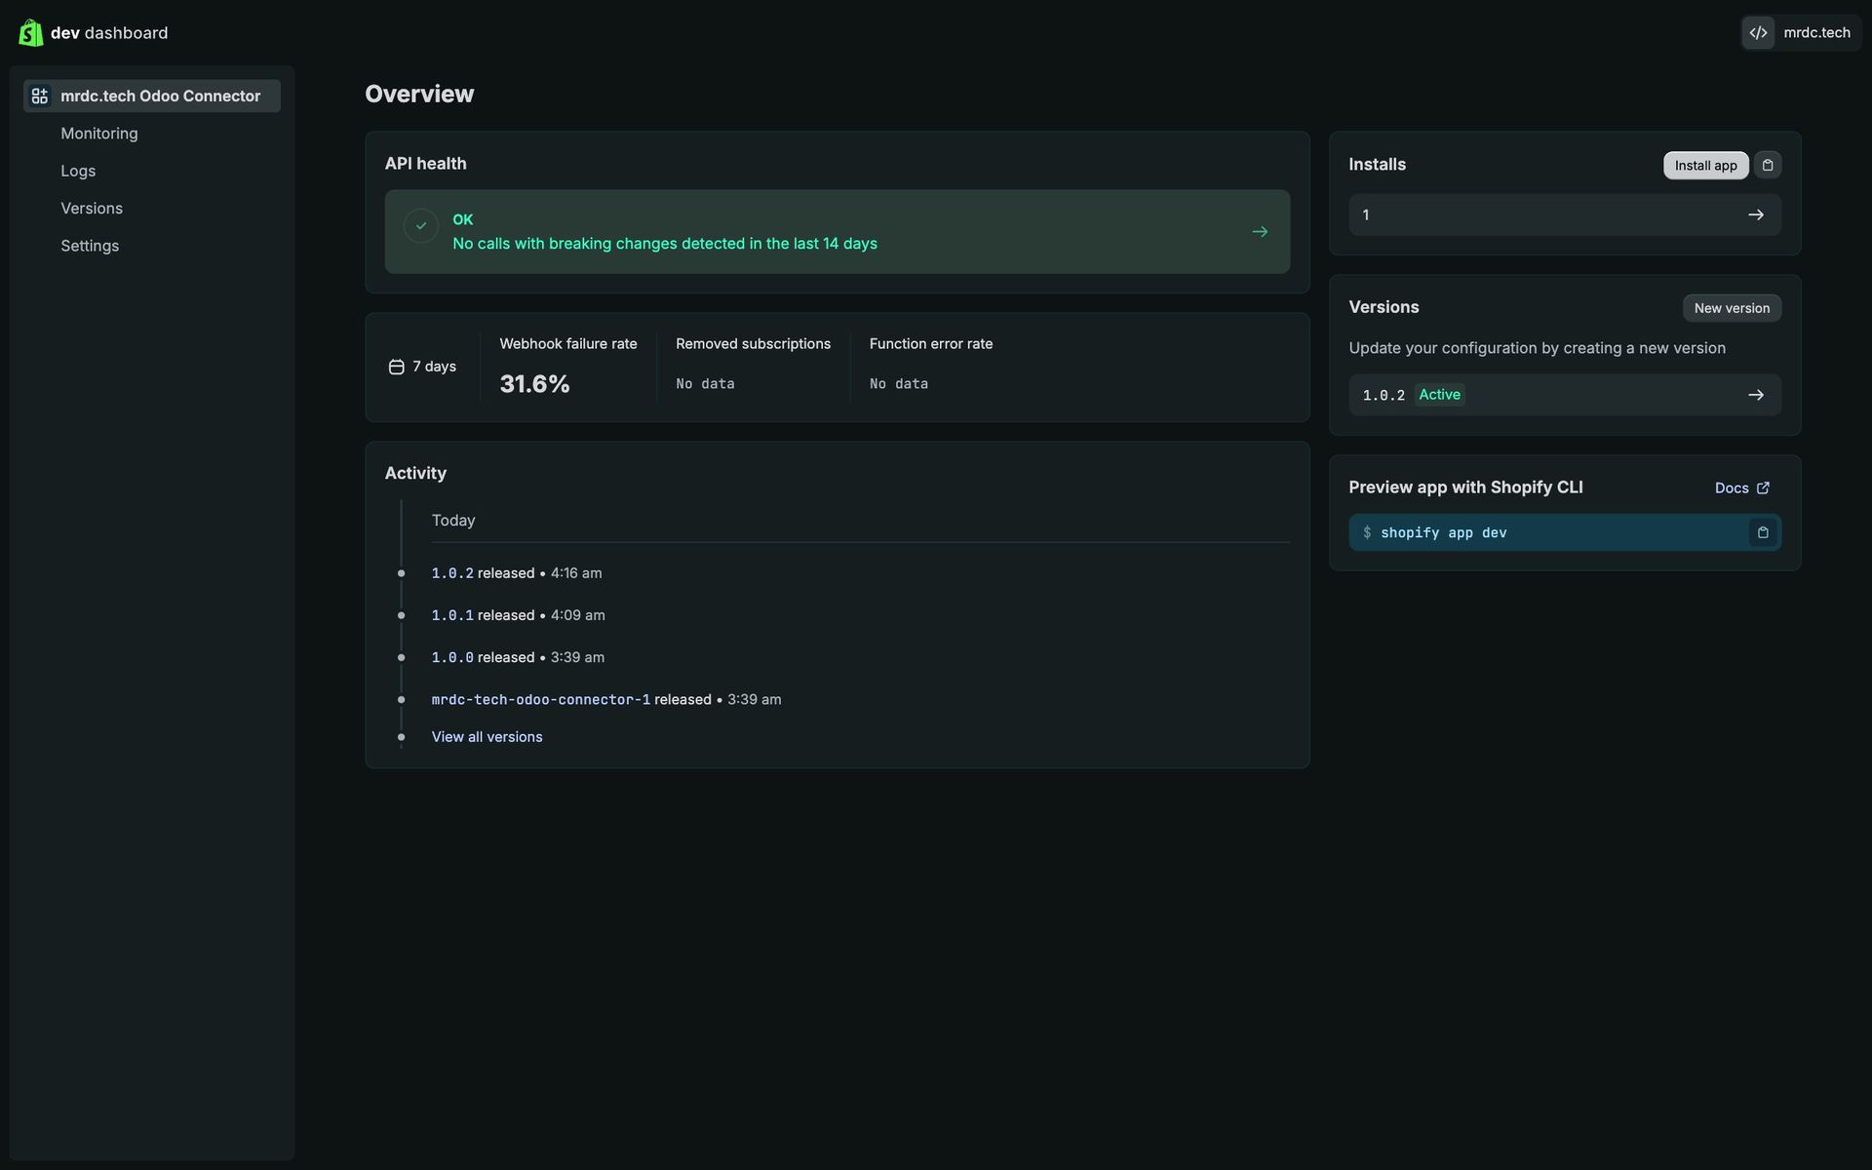Click the installs count row showing 1
This screenshot has height=1170, width=1872.
(1565, 214)
